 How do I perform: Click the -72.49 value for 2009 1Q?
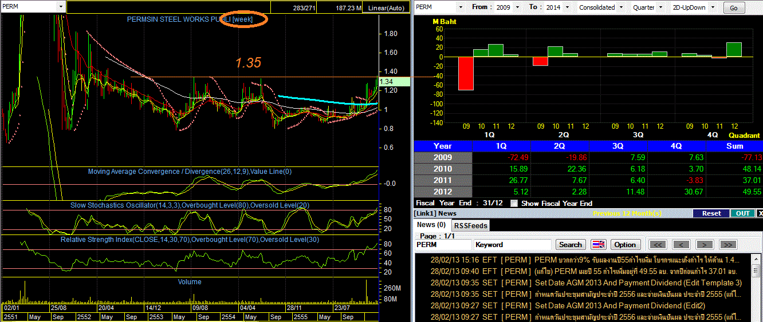pos(517,157)
